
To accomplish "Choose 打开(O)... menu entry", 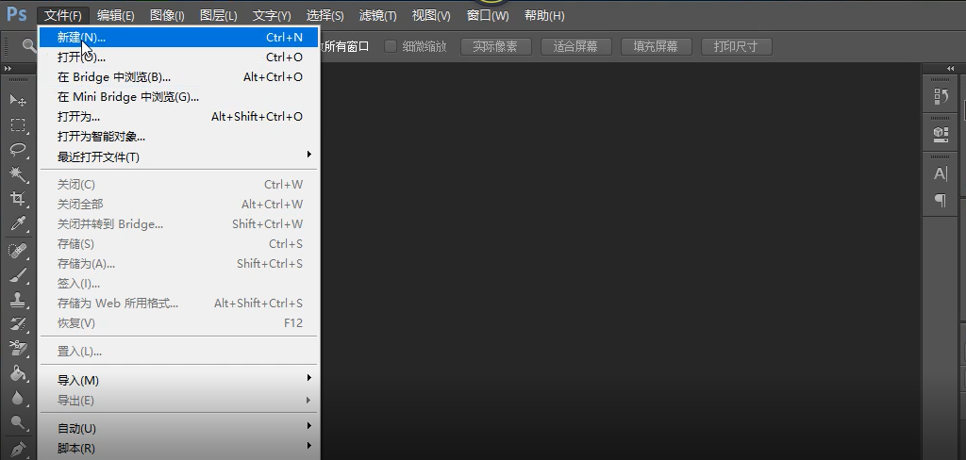I will tap(178, 57).
